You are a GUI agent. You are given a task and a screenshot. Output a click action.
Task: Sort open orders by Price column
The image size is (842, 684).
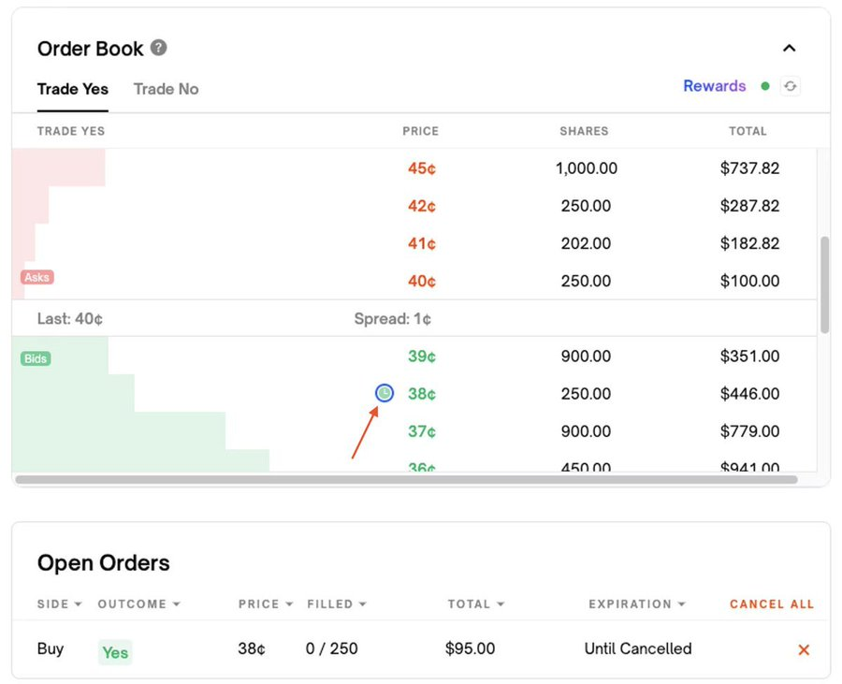click(266, 604)
